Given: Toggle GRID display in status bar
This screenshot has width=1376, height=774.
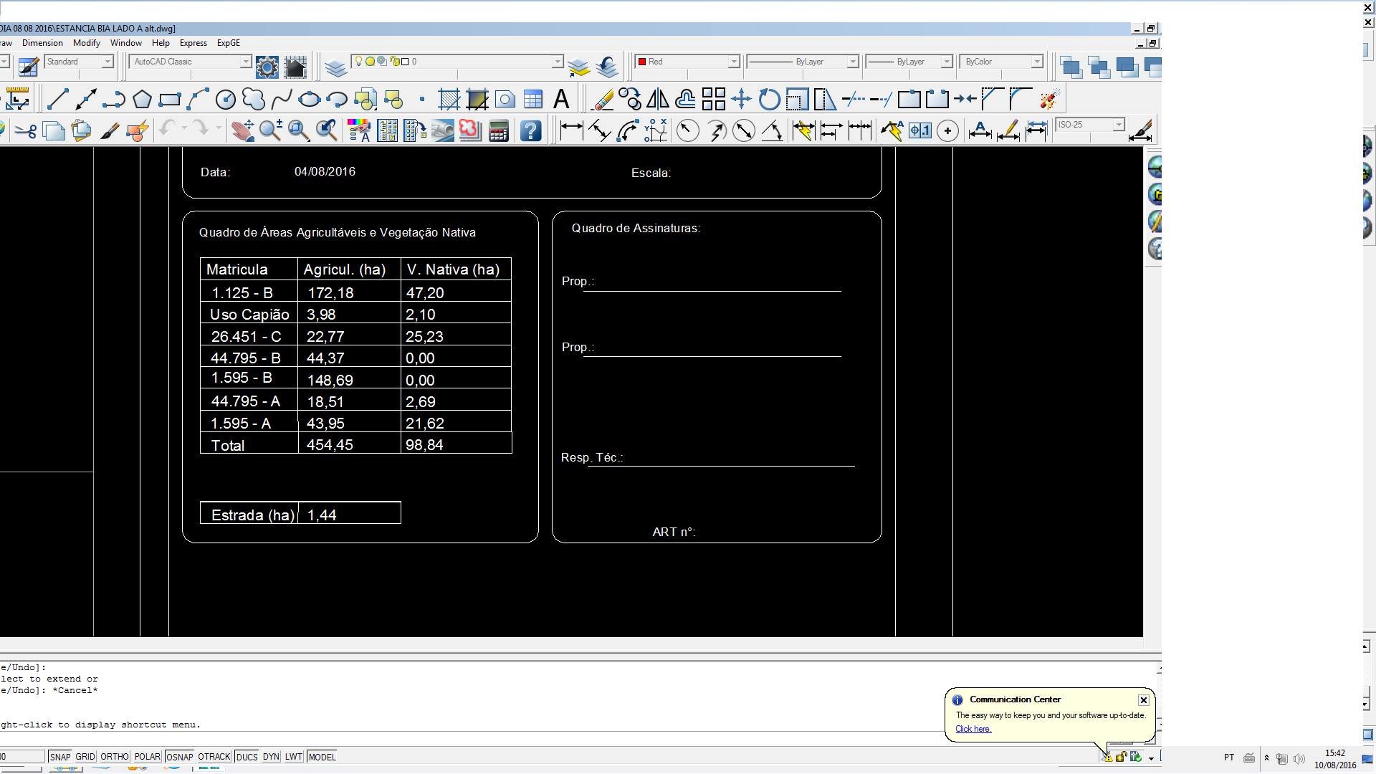Looking at the screenshot, I should pyautogui.click(x=85, y=757).
